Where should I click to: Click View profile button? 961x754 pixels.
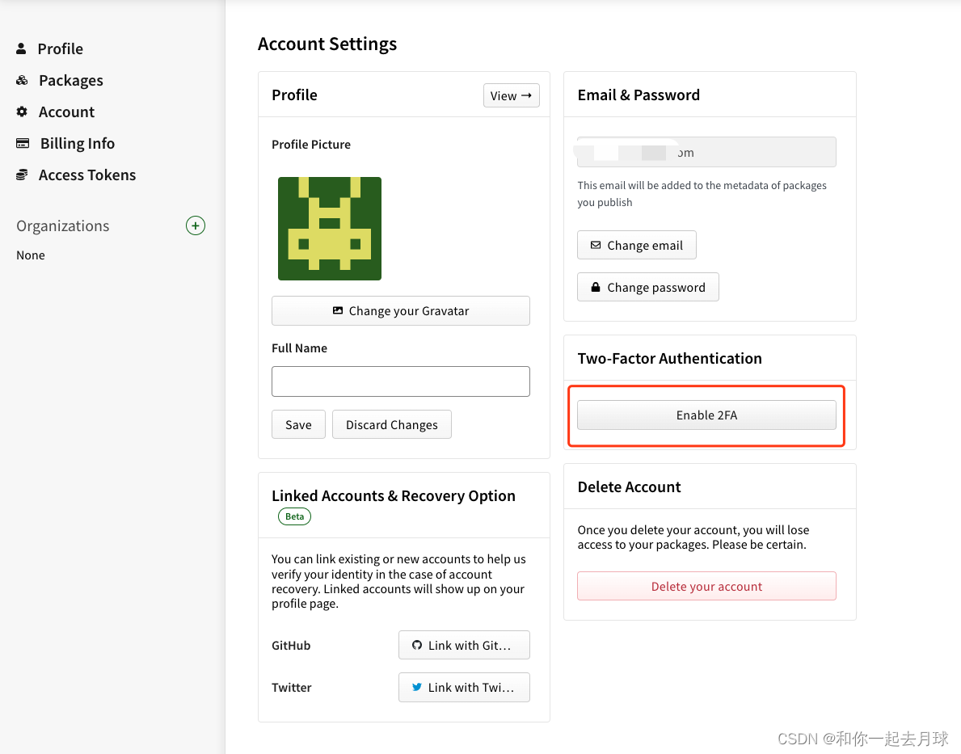coord(511,95)
